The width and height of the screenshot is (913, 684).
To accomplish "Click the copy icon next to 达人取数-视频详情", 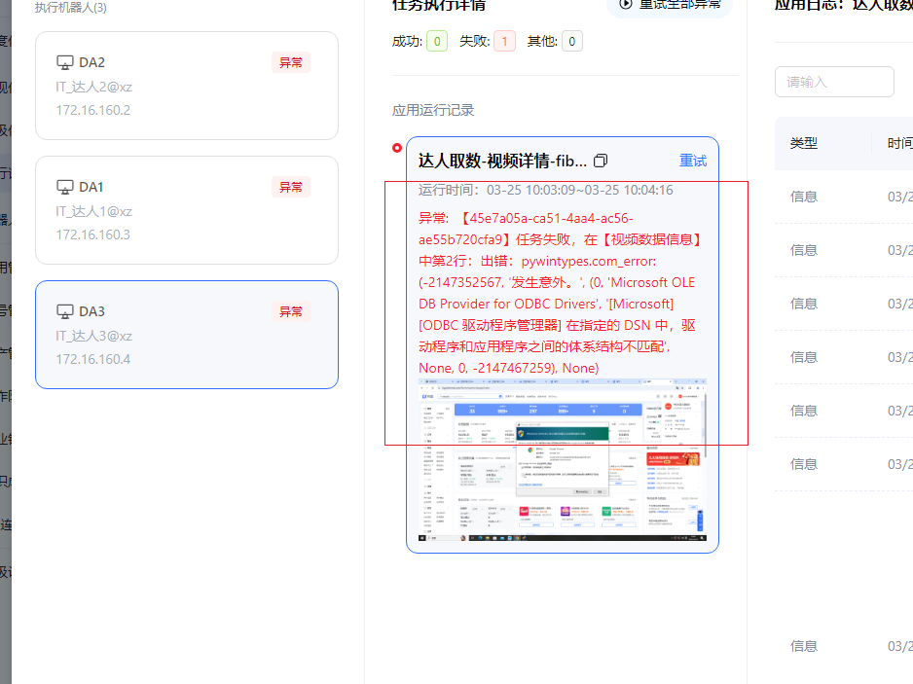I will click(601, 161).
